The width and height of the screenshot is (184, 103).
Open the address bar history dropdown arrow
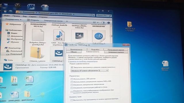[x=89, y=15]
